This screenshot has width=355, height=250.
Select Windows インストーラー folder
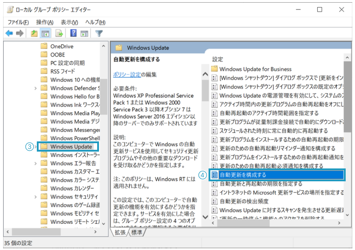(x=75, y=155)
